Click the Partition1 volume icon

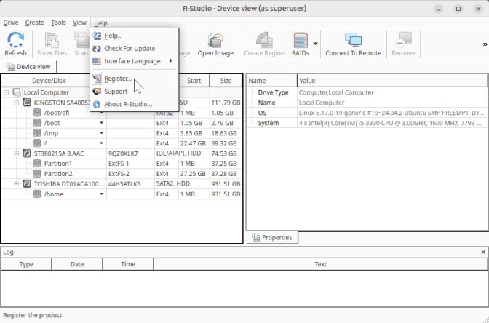(x=37, y=164)
